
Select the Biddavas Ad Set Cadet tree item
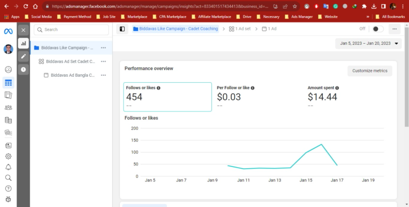[x=71, y=61]
